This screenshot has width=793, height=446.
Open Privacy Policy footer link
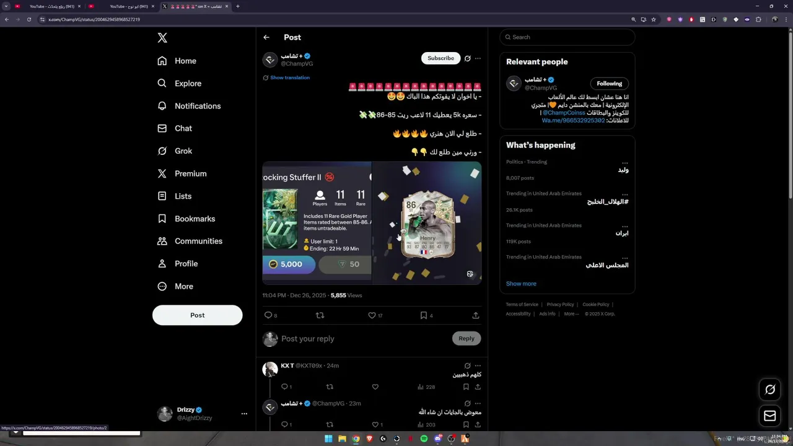pyautogui.click(x=560, y=304)
